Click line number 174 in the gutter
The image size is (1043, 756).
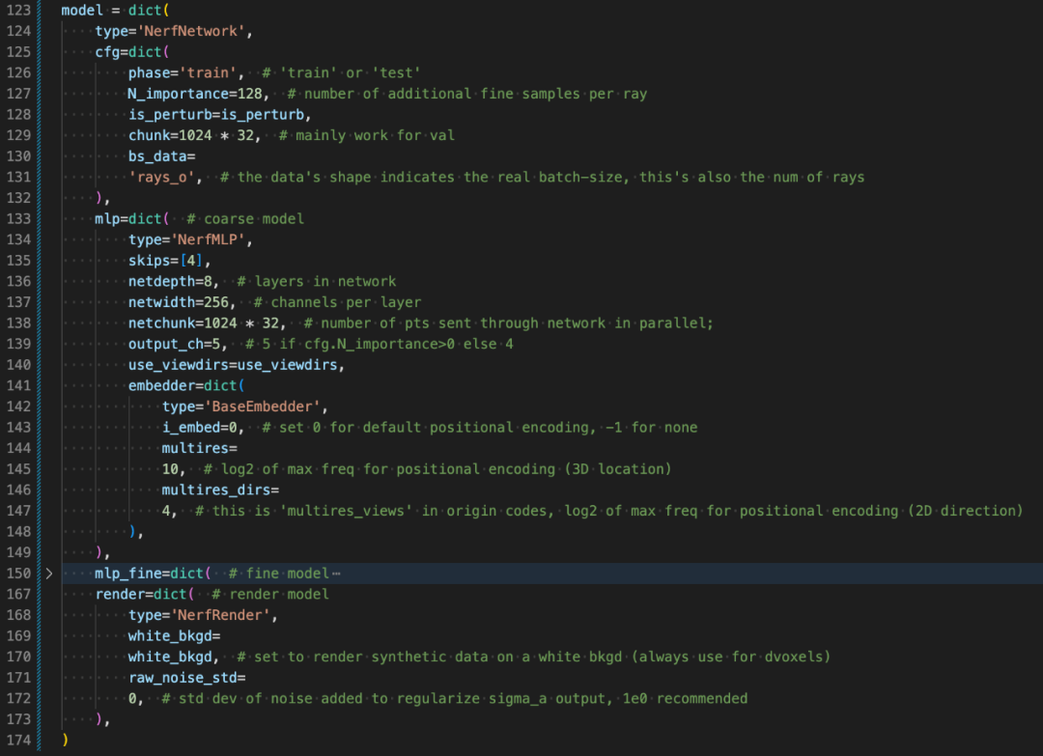click(19, 741)
